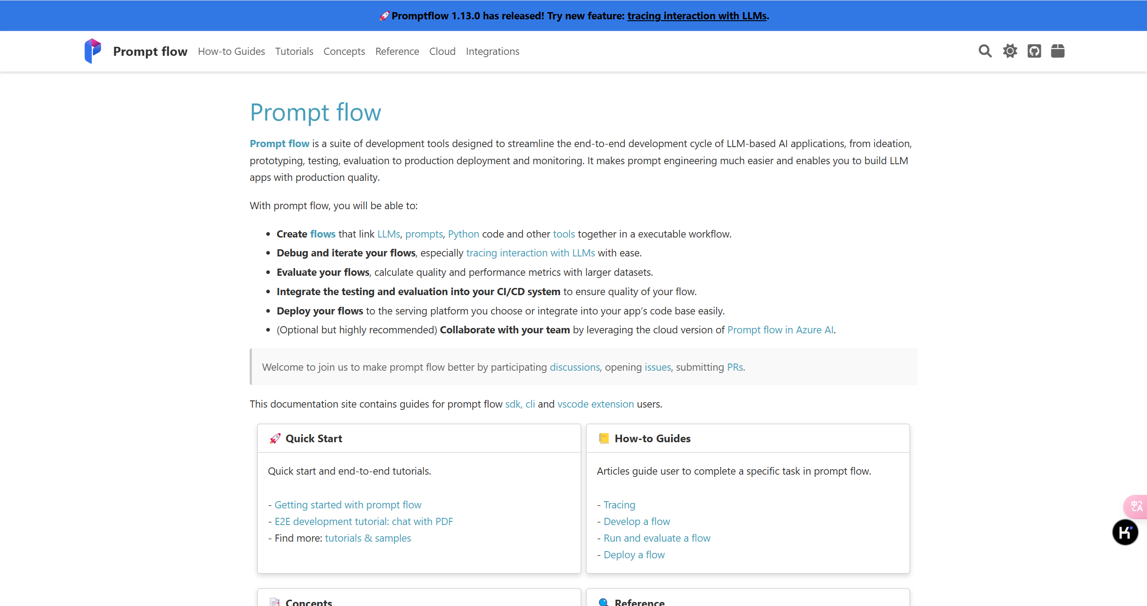The image size is (1147, 606).
Task: Click the large Prompt flow page heading
Action: point(315,112)
